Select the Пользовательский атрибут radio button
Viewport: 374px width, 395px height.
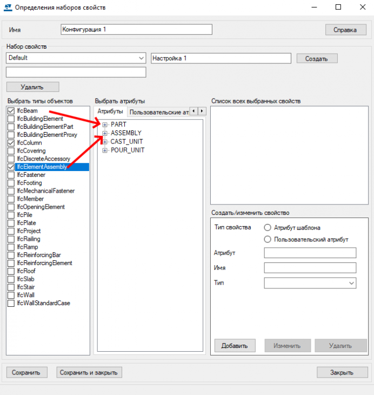[x=268, y=239]
